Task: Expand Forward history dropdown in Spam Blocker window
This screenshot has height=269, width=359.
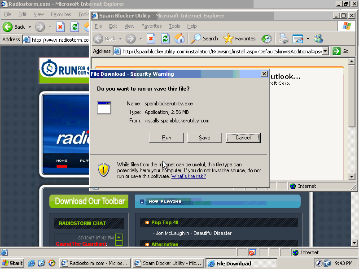Action: [x=141, y=39]
